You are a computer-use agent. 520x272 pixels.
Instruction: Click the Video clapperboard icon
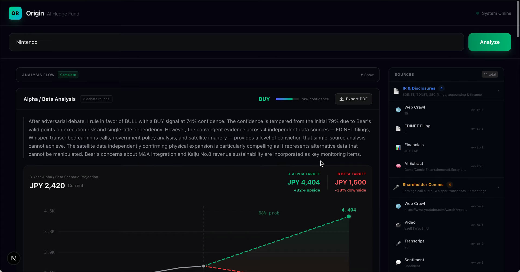(x=398, y=225)
